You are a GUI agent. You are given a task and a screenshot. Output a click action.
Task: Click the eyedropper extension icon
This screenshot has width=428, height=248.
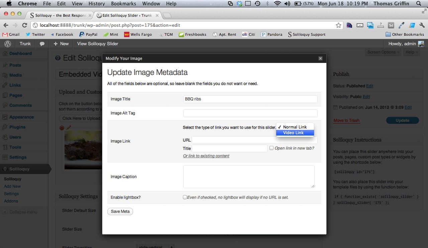point(402,25)
